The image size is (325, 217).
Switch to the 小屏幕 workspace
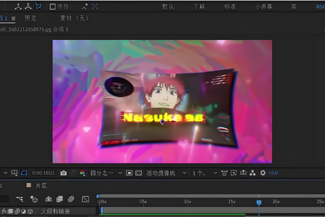point(264,6)
